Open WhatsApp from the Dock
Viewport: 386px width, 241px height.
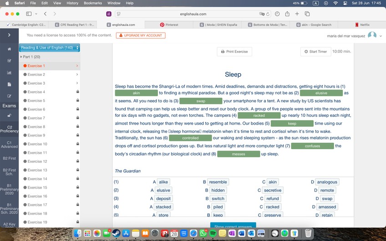pos(203,233)
